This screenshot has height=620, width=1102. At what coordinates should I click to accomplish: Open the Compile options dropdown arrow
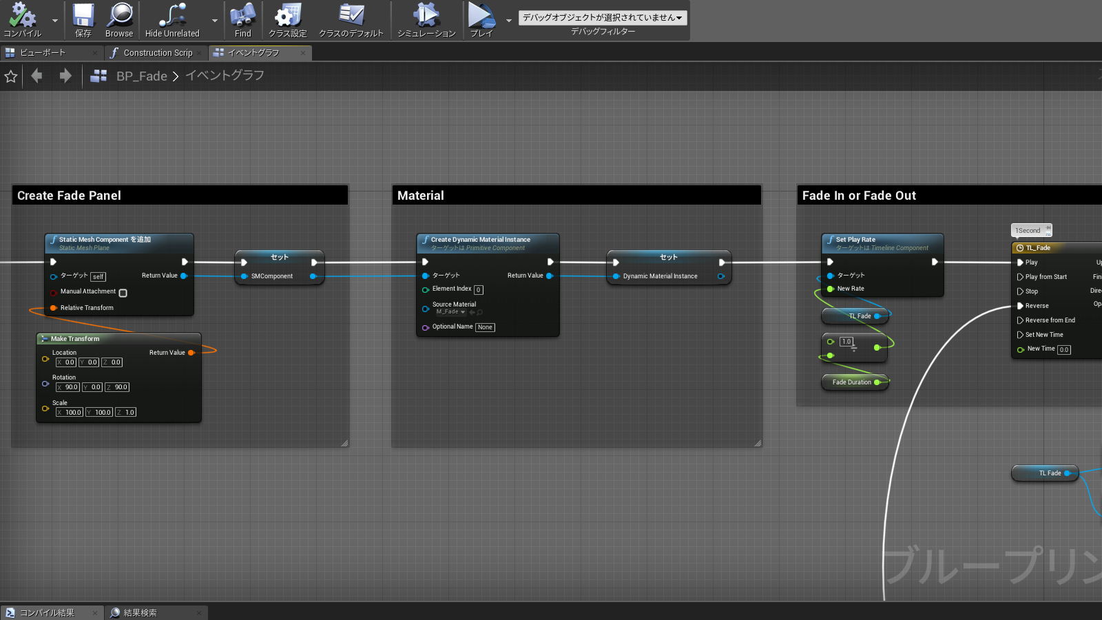[x=55, y=21]
